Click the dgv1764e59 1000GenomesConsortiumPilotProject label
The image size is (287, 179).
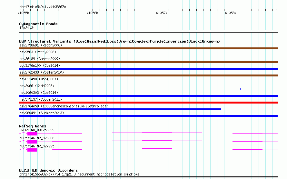point(64,106)
